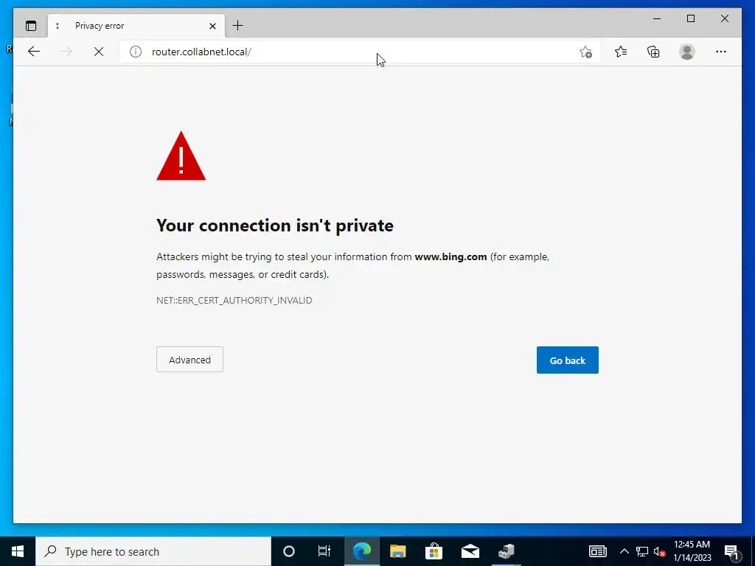Go back with the back arrow
Viewport: 755px width, 566px height.
34,52
